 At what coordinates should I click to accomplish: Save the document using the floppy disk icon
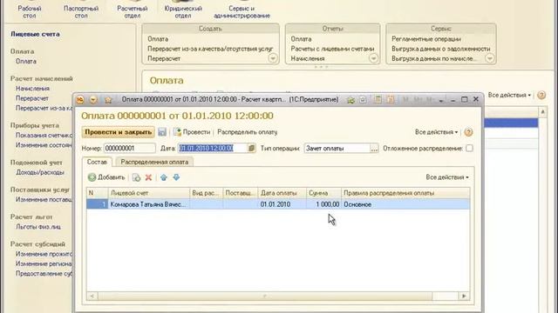[162, 132]
